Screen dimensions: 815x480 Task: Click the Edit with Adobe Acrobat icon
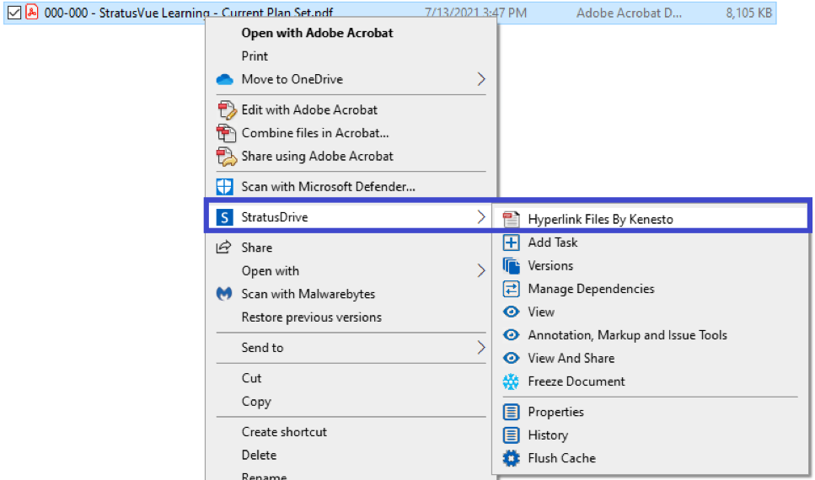pos(226,110)
